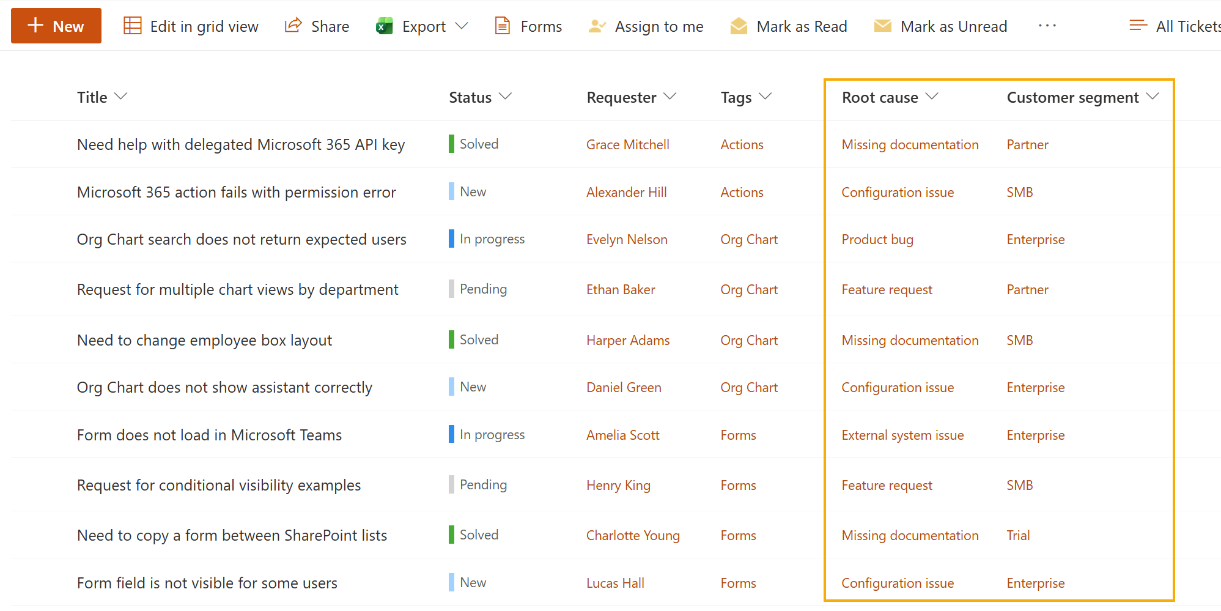Open Requester column header menu
Image resolution: width=1221 pixels, height=611 pixels.
tap(632, 97)
